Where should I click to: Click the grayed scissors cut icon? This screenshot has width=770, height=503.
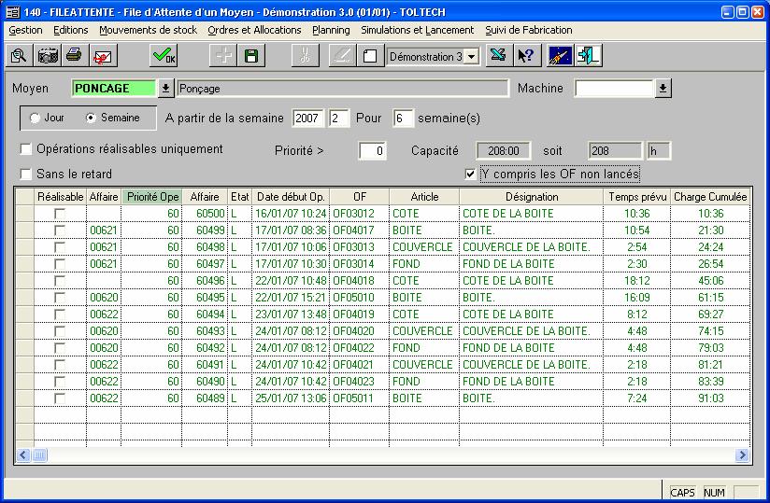pyautogui.click(x=305, y=55)
